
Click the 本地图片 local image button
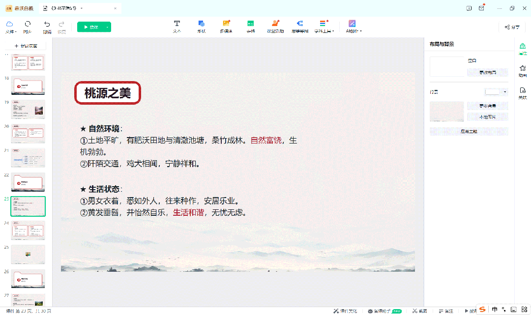(487, 117)
